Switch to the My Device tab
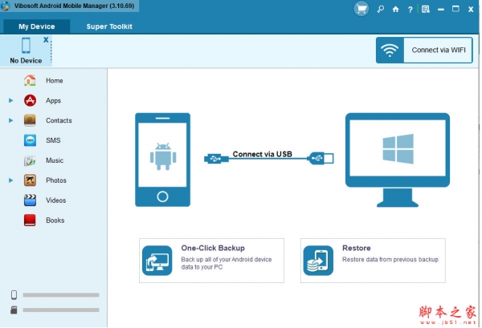 pyautogui.click(x=37, y=26)
